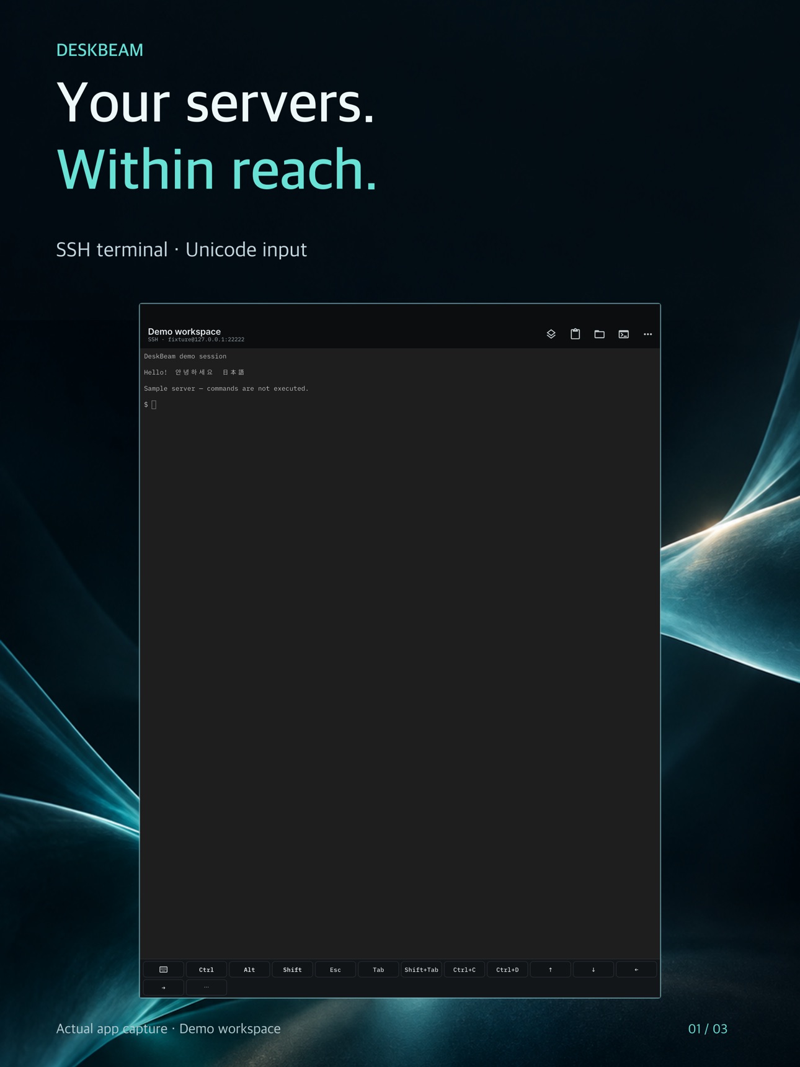Tap the Shift+Tab key button
Viewport: 800px width, 1067px height.
422,970
